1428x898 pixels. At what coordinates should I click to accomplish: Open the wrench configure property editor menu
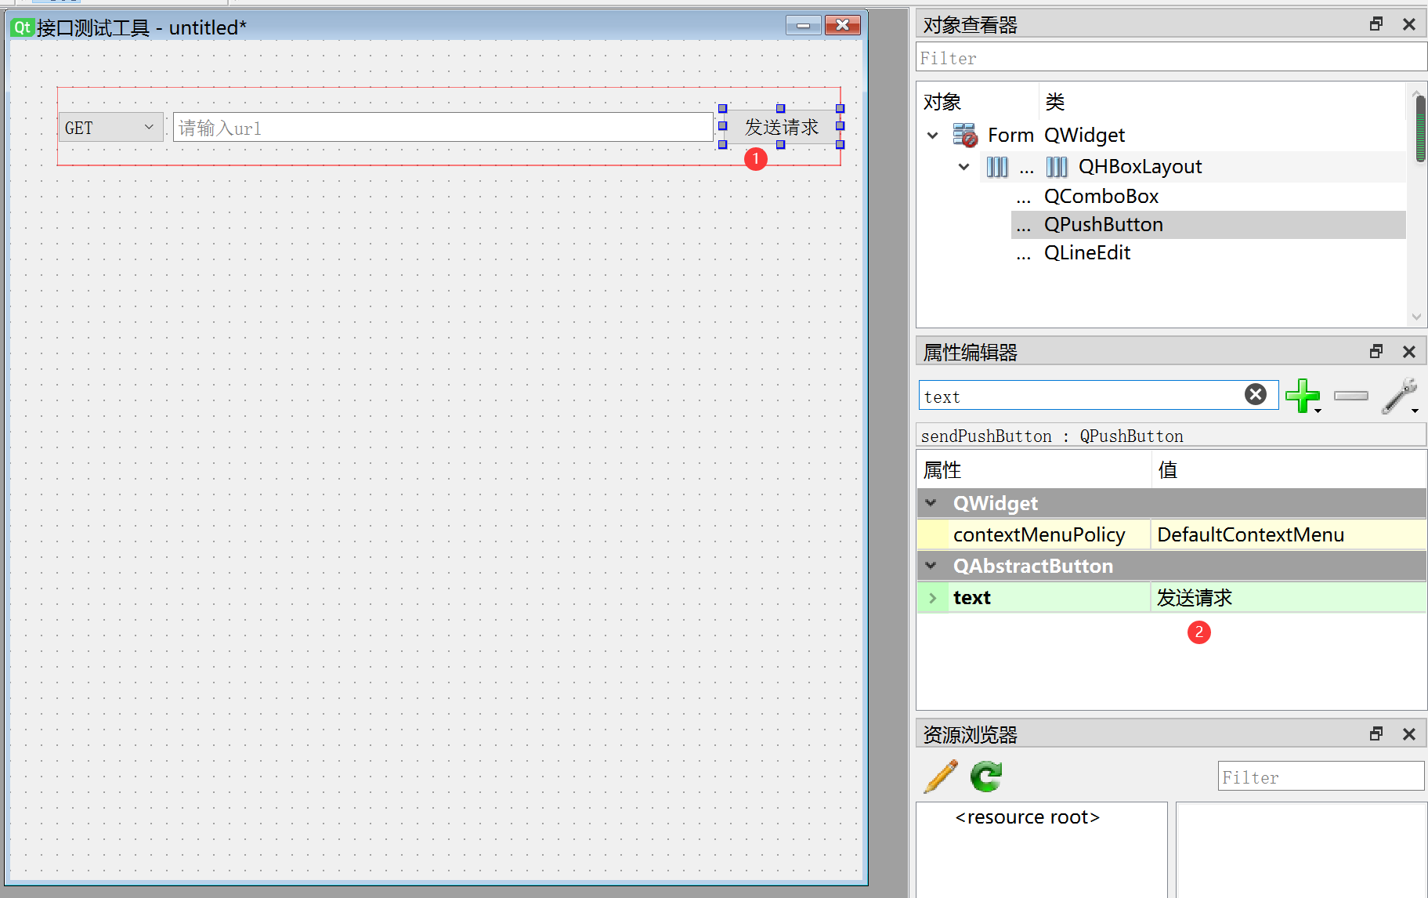1399,396
